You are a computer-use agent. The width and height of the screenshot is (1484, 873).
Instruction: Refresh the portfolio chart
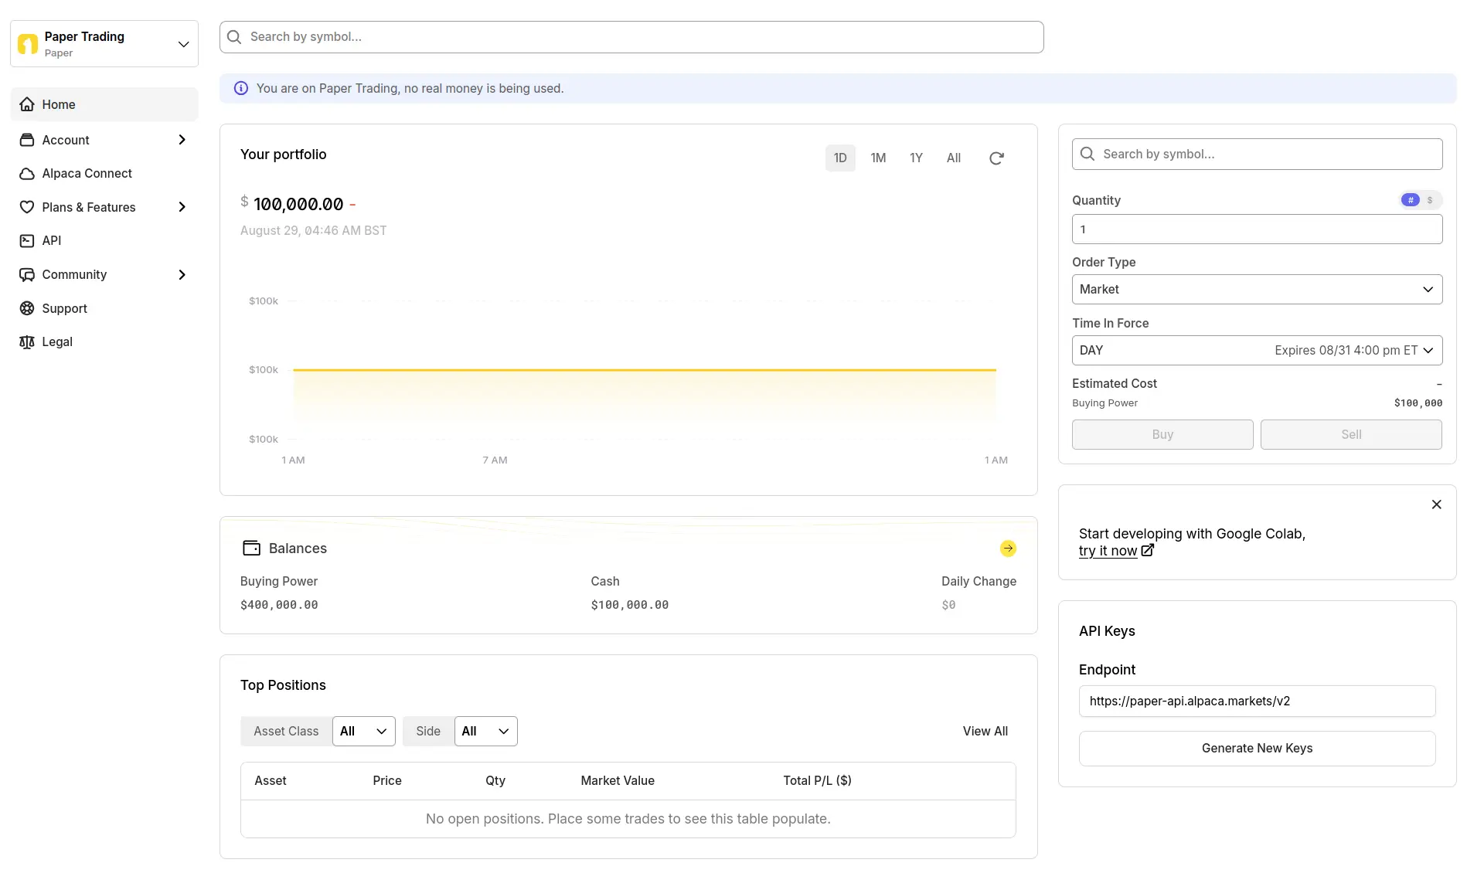click(996, 158)
